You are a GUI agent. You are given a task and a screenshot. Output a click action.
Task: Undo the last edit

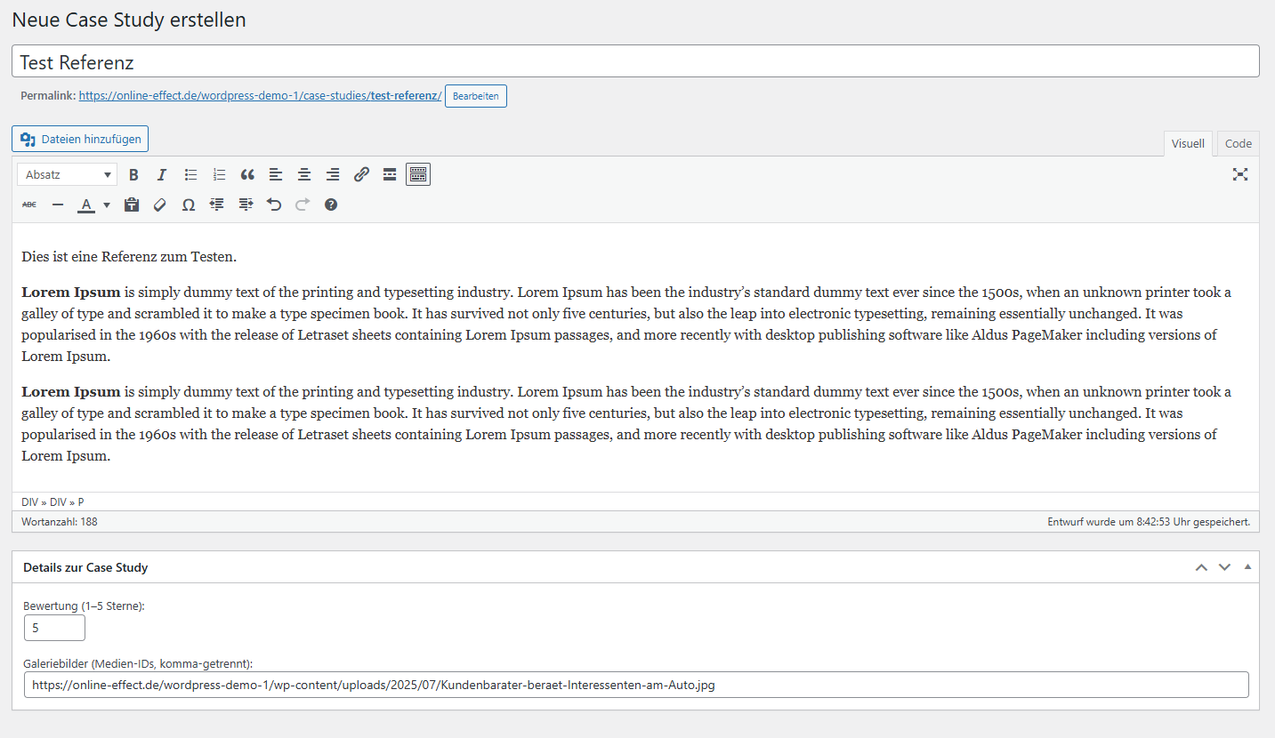[x=274, y=205]
